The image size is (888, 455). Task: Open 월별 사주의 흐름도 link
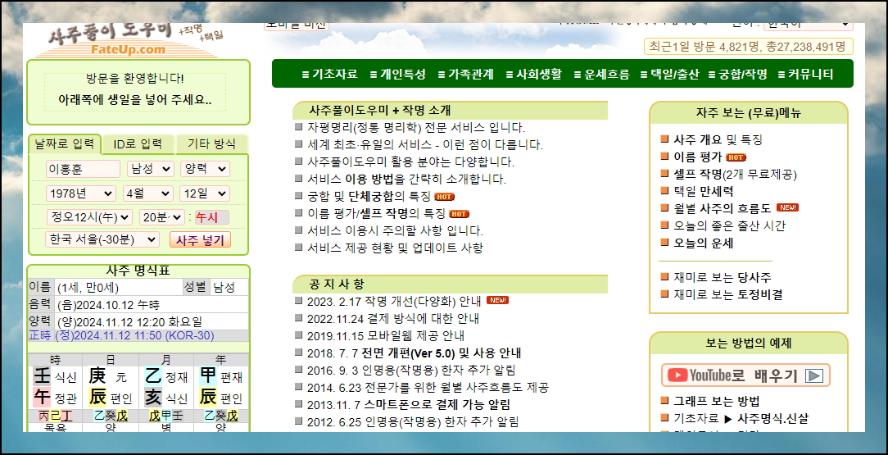coord(722,208)
